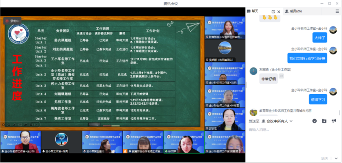342x163 pixels.
Task: Pop out the chat panel window
Action: coord(273,11)
